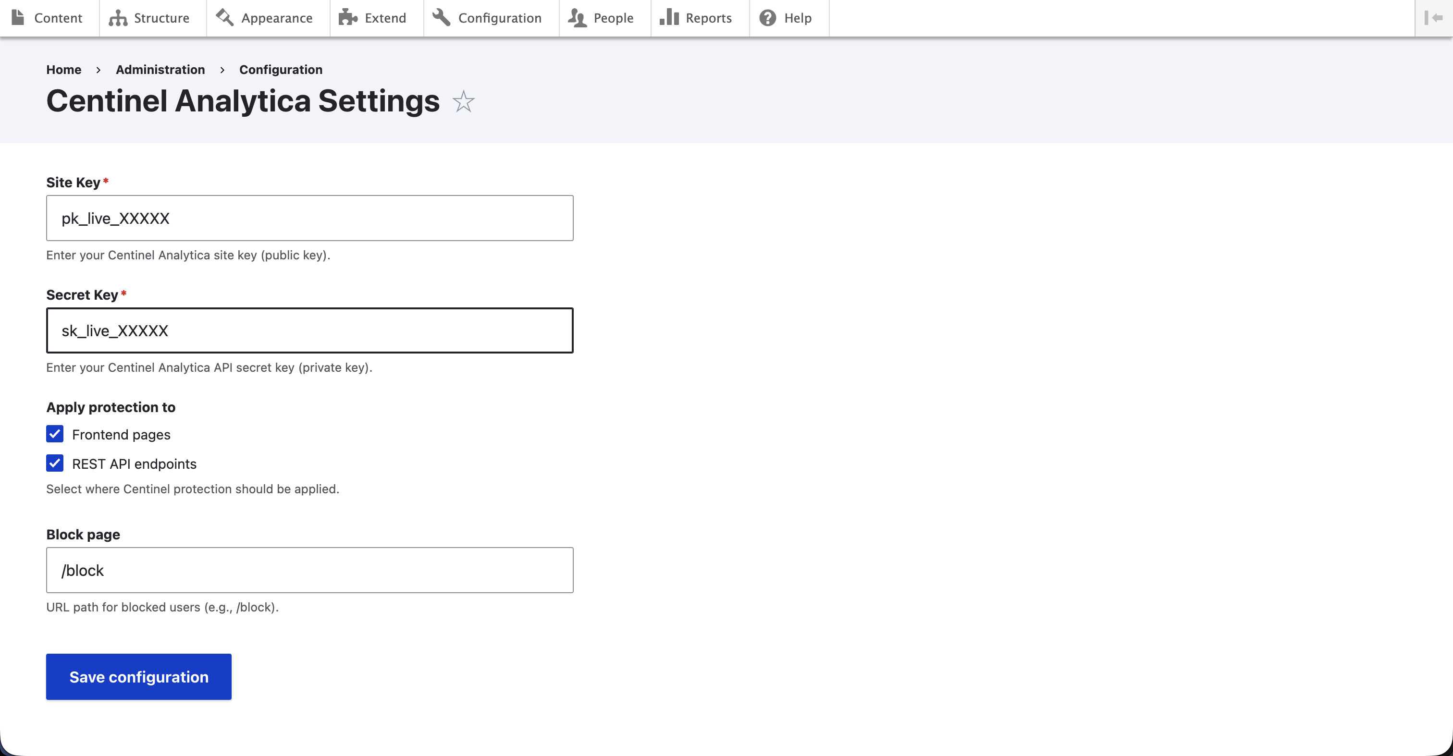The height and width of the screenshot is (756, 1453).
Task: Click the Structure hierarchy icon
Action: (118, 18)
